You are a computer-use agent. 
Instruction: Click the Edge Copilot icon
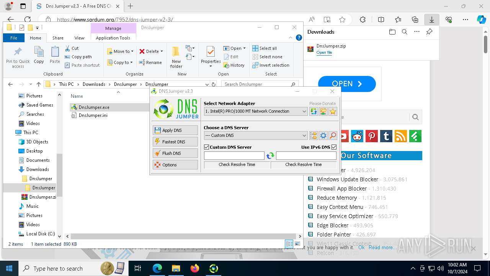pos(481,20)
